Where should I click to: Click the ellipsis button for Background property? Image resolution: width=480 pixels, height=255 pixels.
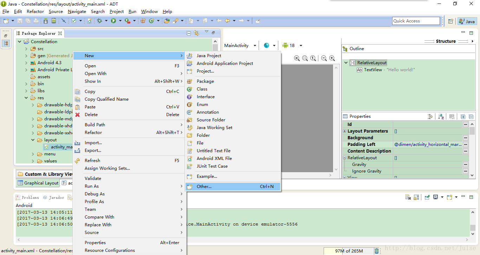tap(465, 138)
